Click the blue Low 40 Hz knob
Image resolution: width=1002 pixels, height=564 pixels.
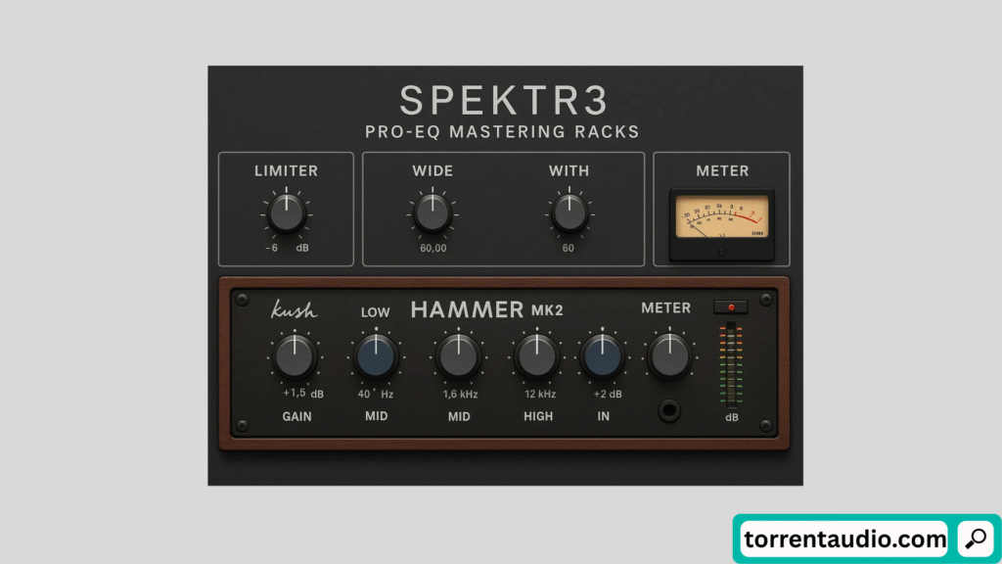click(x=375, y=357)
